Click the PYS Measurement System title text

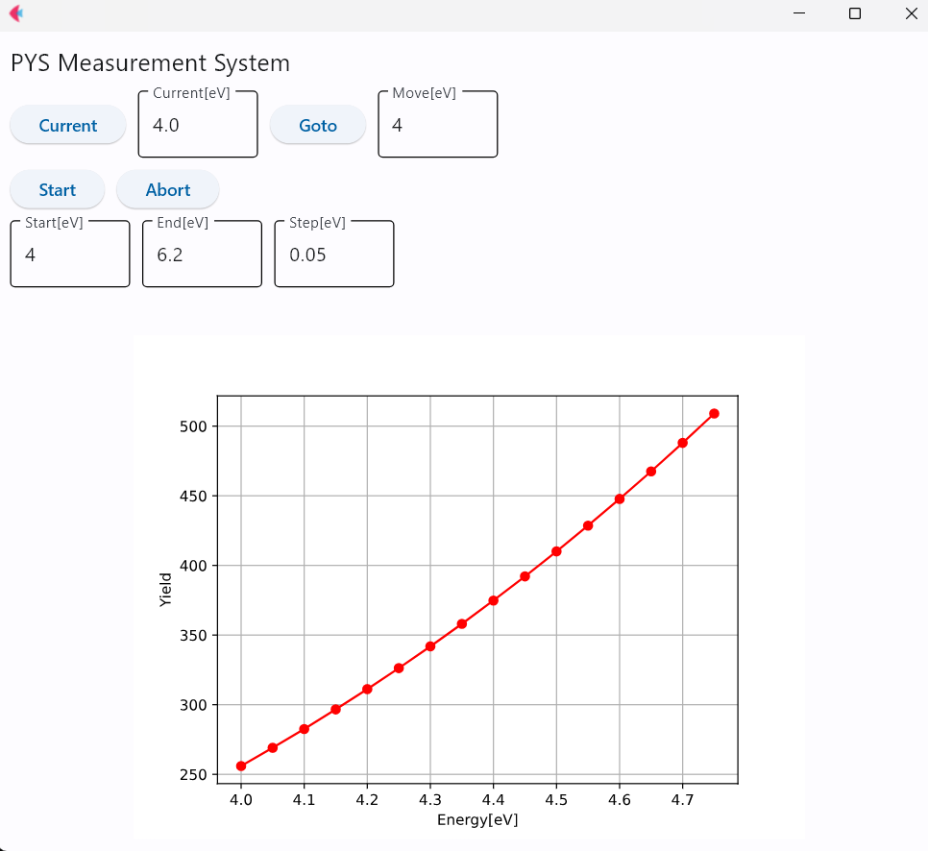(x=150, y=63)
